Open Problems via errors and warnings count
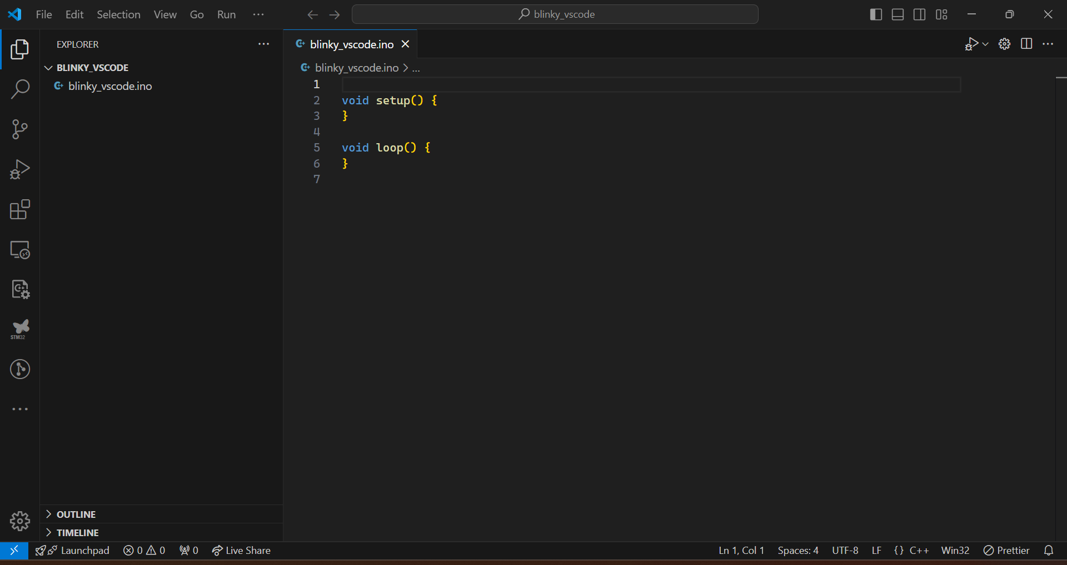The height and width of the screenshot is (565, 1067). [x=144, y=551]
